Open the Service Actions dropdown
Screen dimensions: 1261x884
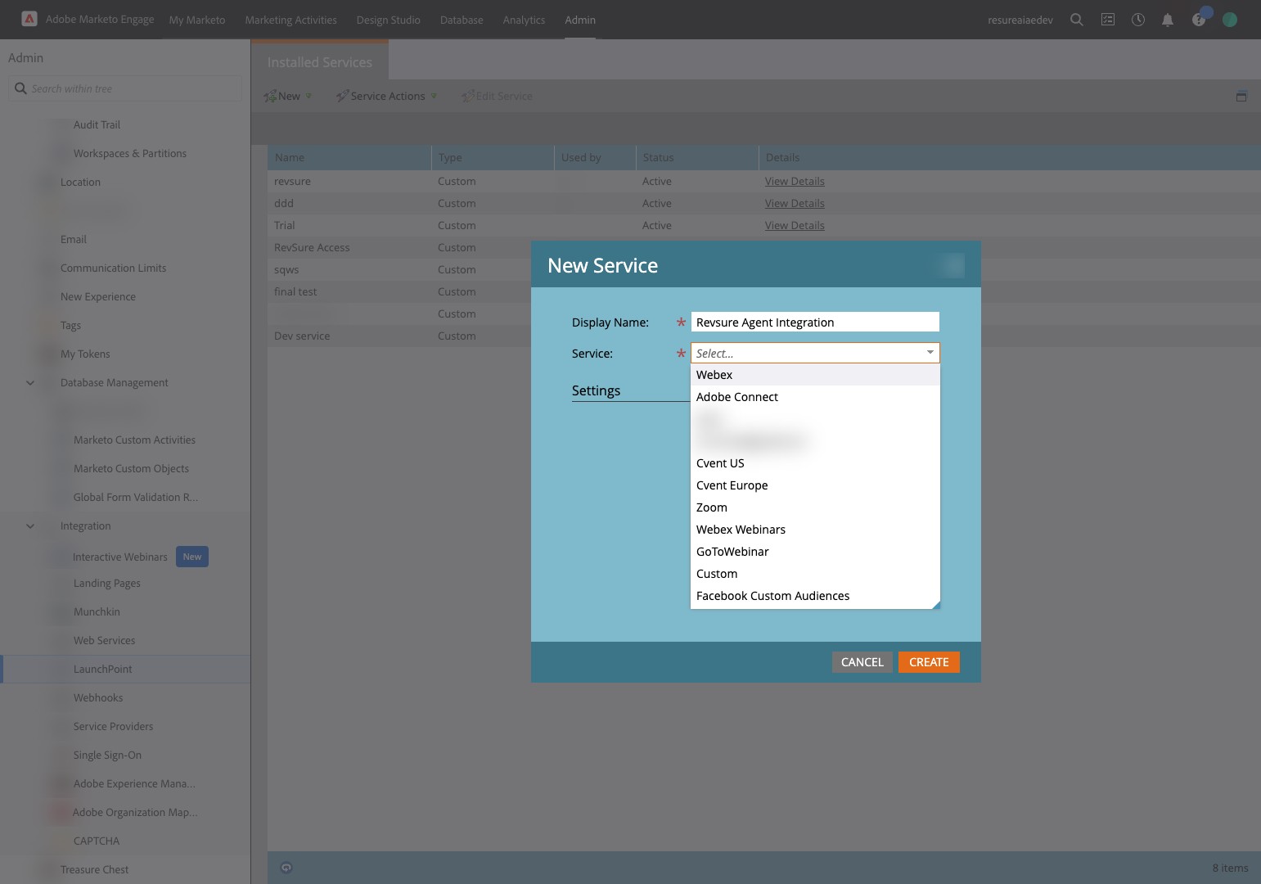point(386,96)
